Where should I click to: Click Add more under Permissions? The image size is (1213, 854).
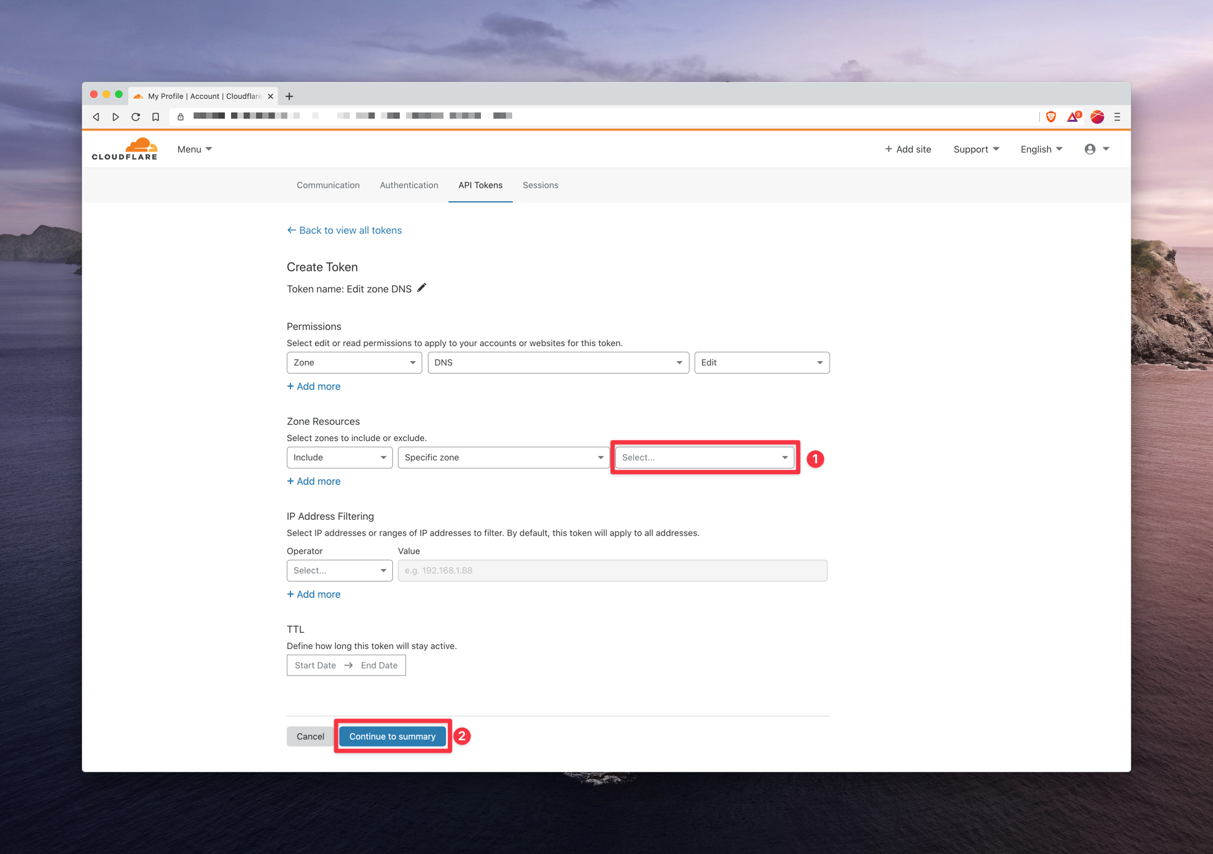coord(314,386)
